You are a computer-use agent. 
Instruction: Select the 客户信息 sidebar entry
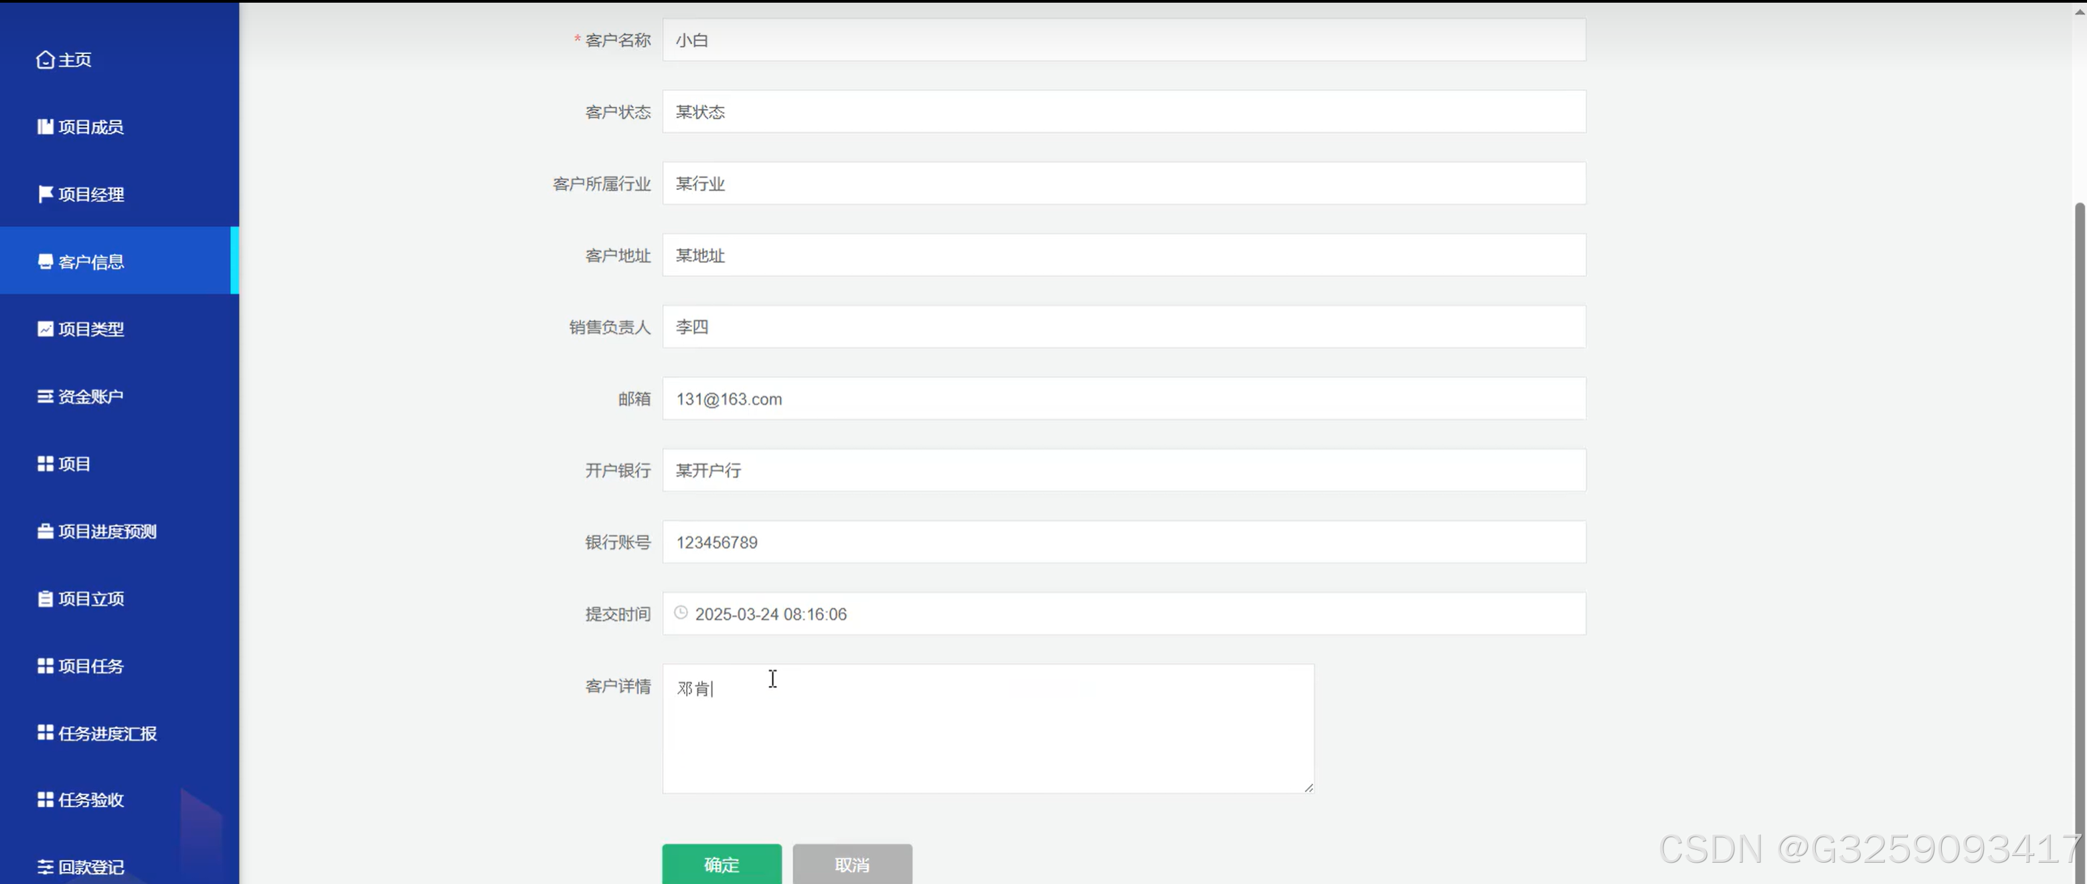(x=119, y=261)
